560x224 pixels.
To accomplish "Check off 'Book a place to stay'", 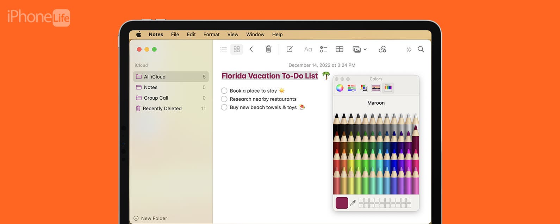I will coord(224,91).
